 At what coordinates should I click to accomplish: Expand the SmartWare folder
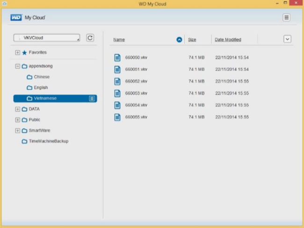pos(18,131)
